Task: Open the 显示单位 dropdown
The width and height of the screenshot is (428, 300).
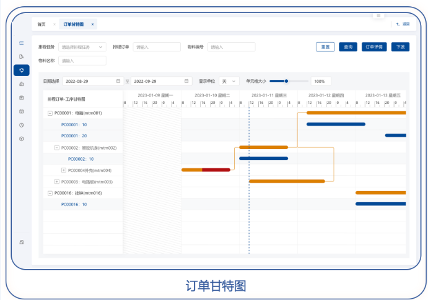Action: click(x=230, y=81)
